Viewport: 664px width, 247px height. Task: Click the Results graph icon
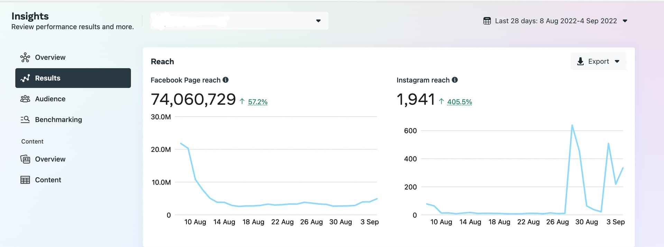[25, 78]
